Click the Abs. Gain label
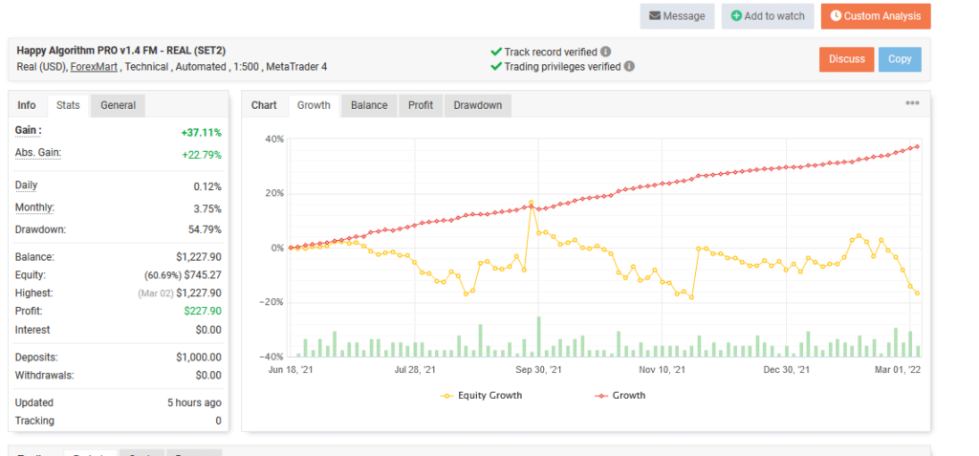Viewport: 979px width, 456px height. point(35,154)
